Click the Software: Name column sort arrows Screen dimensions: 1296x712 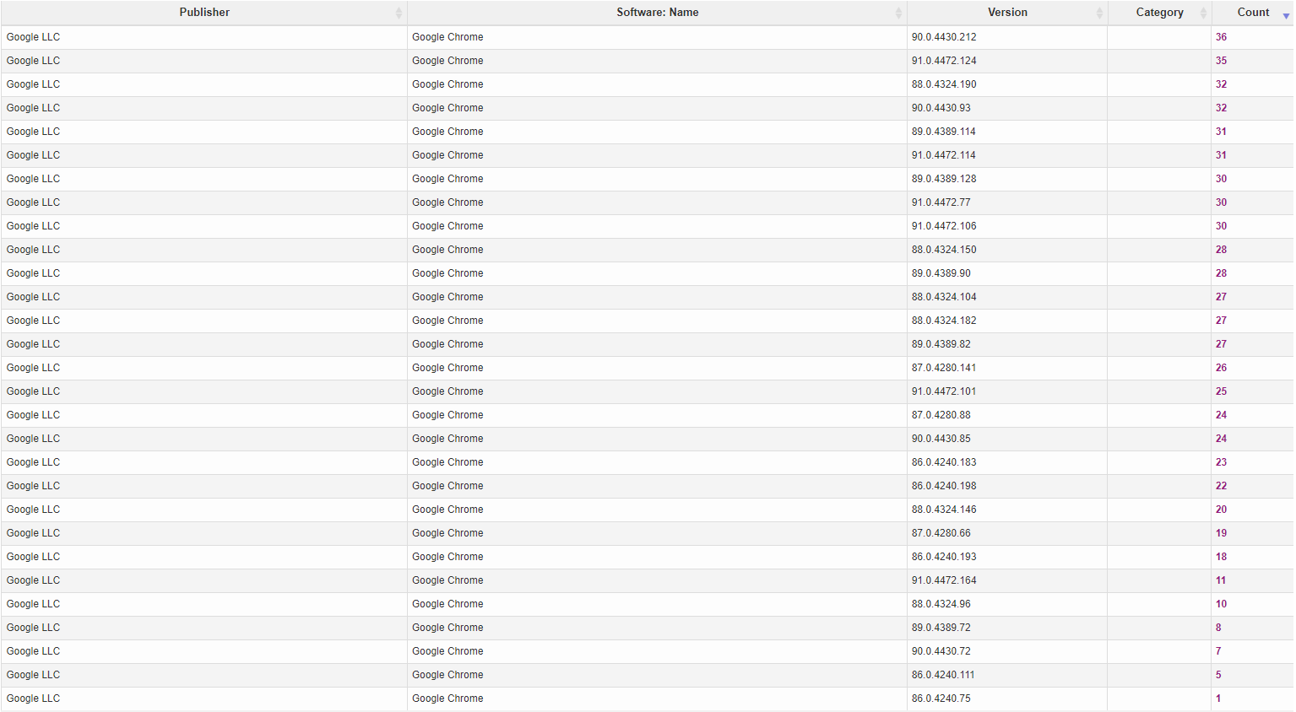click(898, 12)
